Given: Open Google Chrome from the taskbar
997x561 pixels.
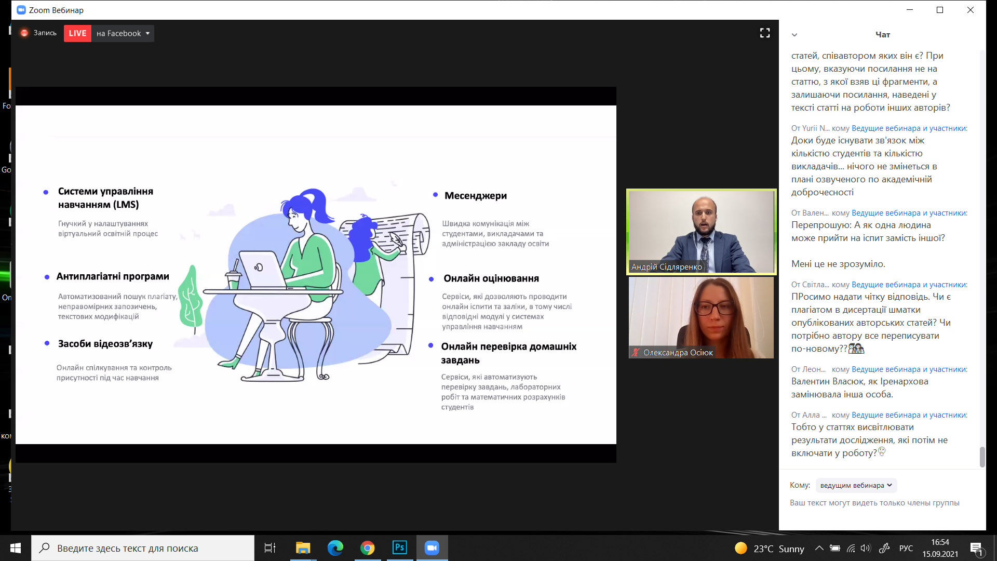Looking at the screenshot, I should pyautogui.click(x=367, y=547).
